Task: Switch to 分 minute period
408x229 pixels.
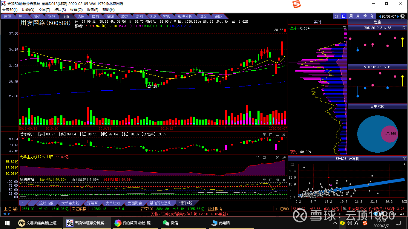Action: [337, 16]
